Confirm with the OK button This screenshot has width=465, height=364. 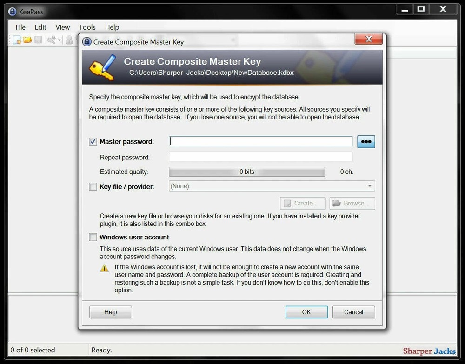tap(306, 312)
